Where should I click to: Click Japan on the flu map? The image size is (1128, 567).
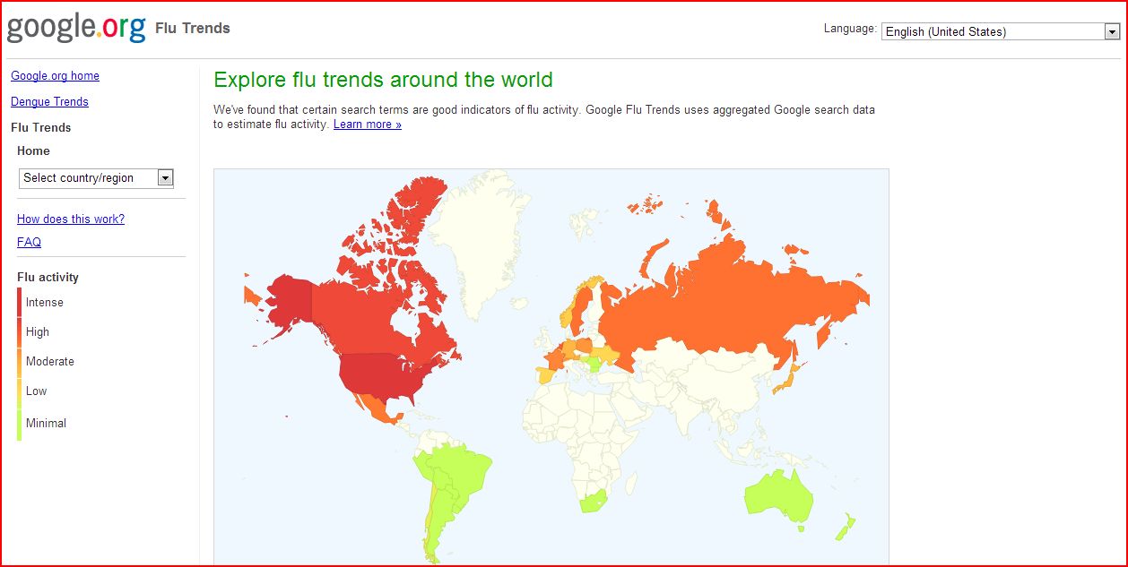coord(789,380)
